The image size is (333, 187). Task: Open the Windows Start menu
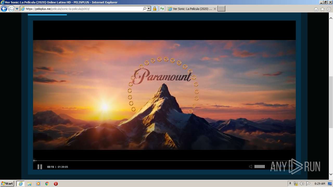7,183
